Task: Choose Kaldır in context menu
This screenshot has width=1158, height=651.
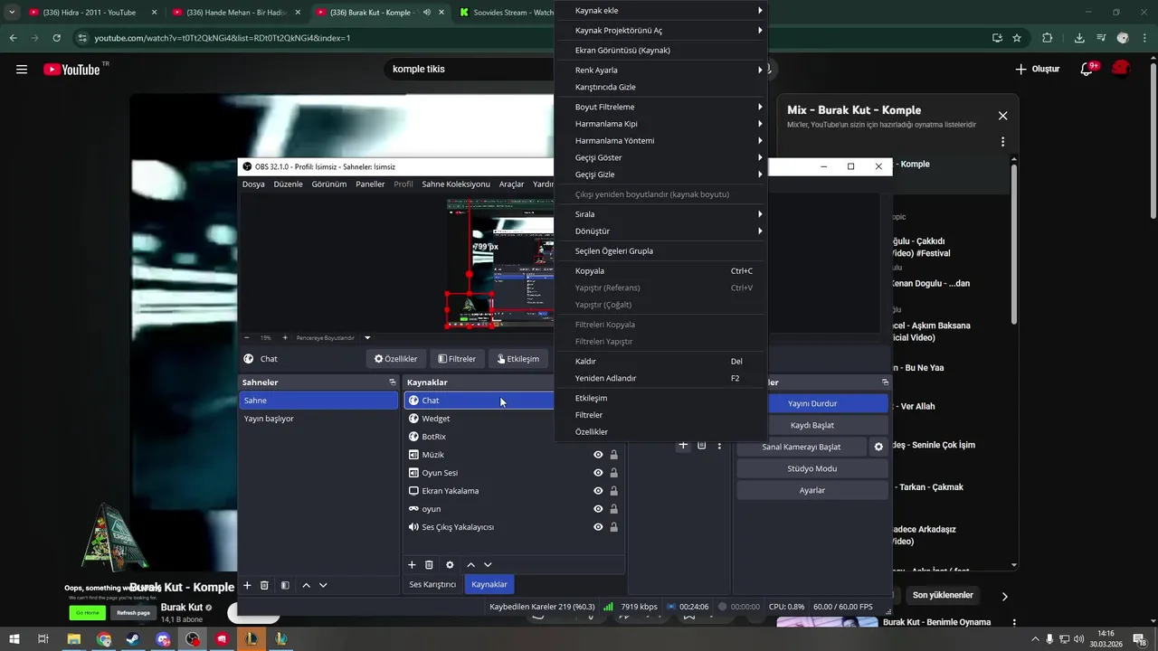Action: 660,362
